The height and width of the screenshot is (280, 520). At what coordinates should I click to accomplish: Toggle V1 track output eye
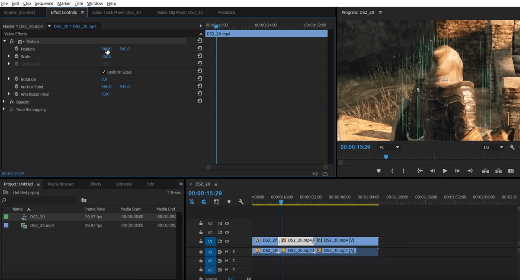[227, 242]
